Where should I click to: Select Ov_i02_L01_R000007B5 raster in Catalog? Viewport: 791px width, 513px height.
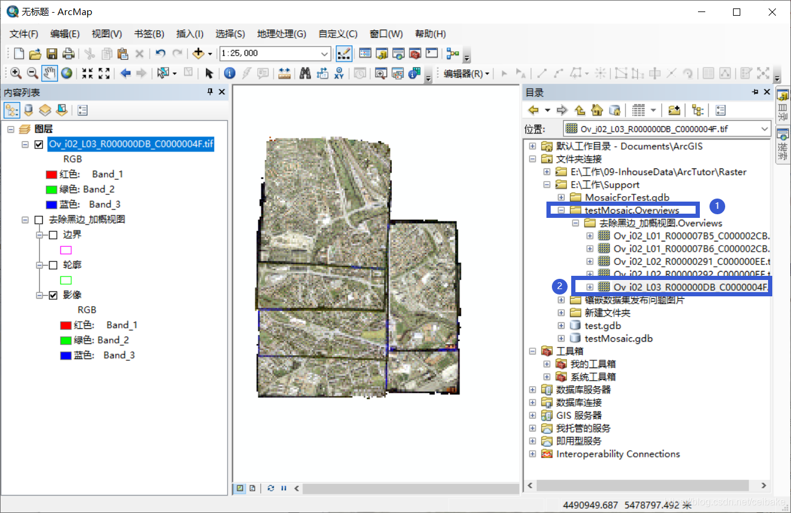click(x=692, y=235)
